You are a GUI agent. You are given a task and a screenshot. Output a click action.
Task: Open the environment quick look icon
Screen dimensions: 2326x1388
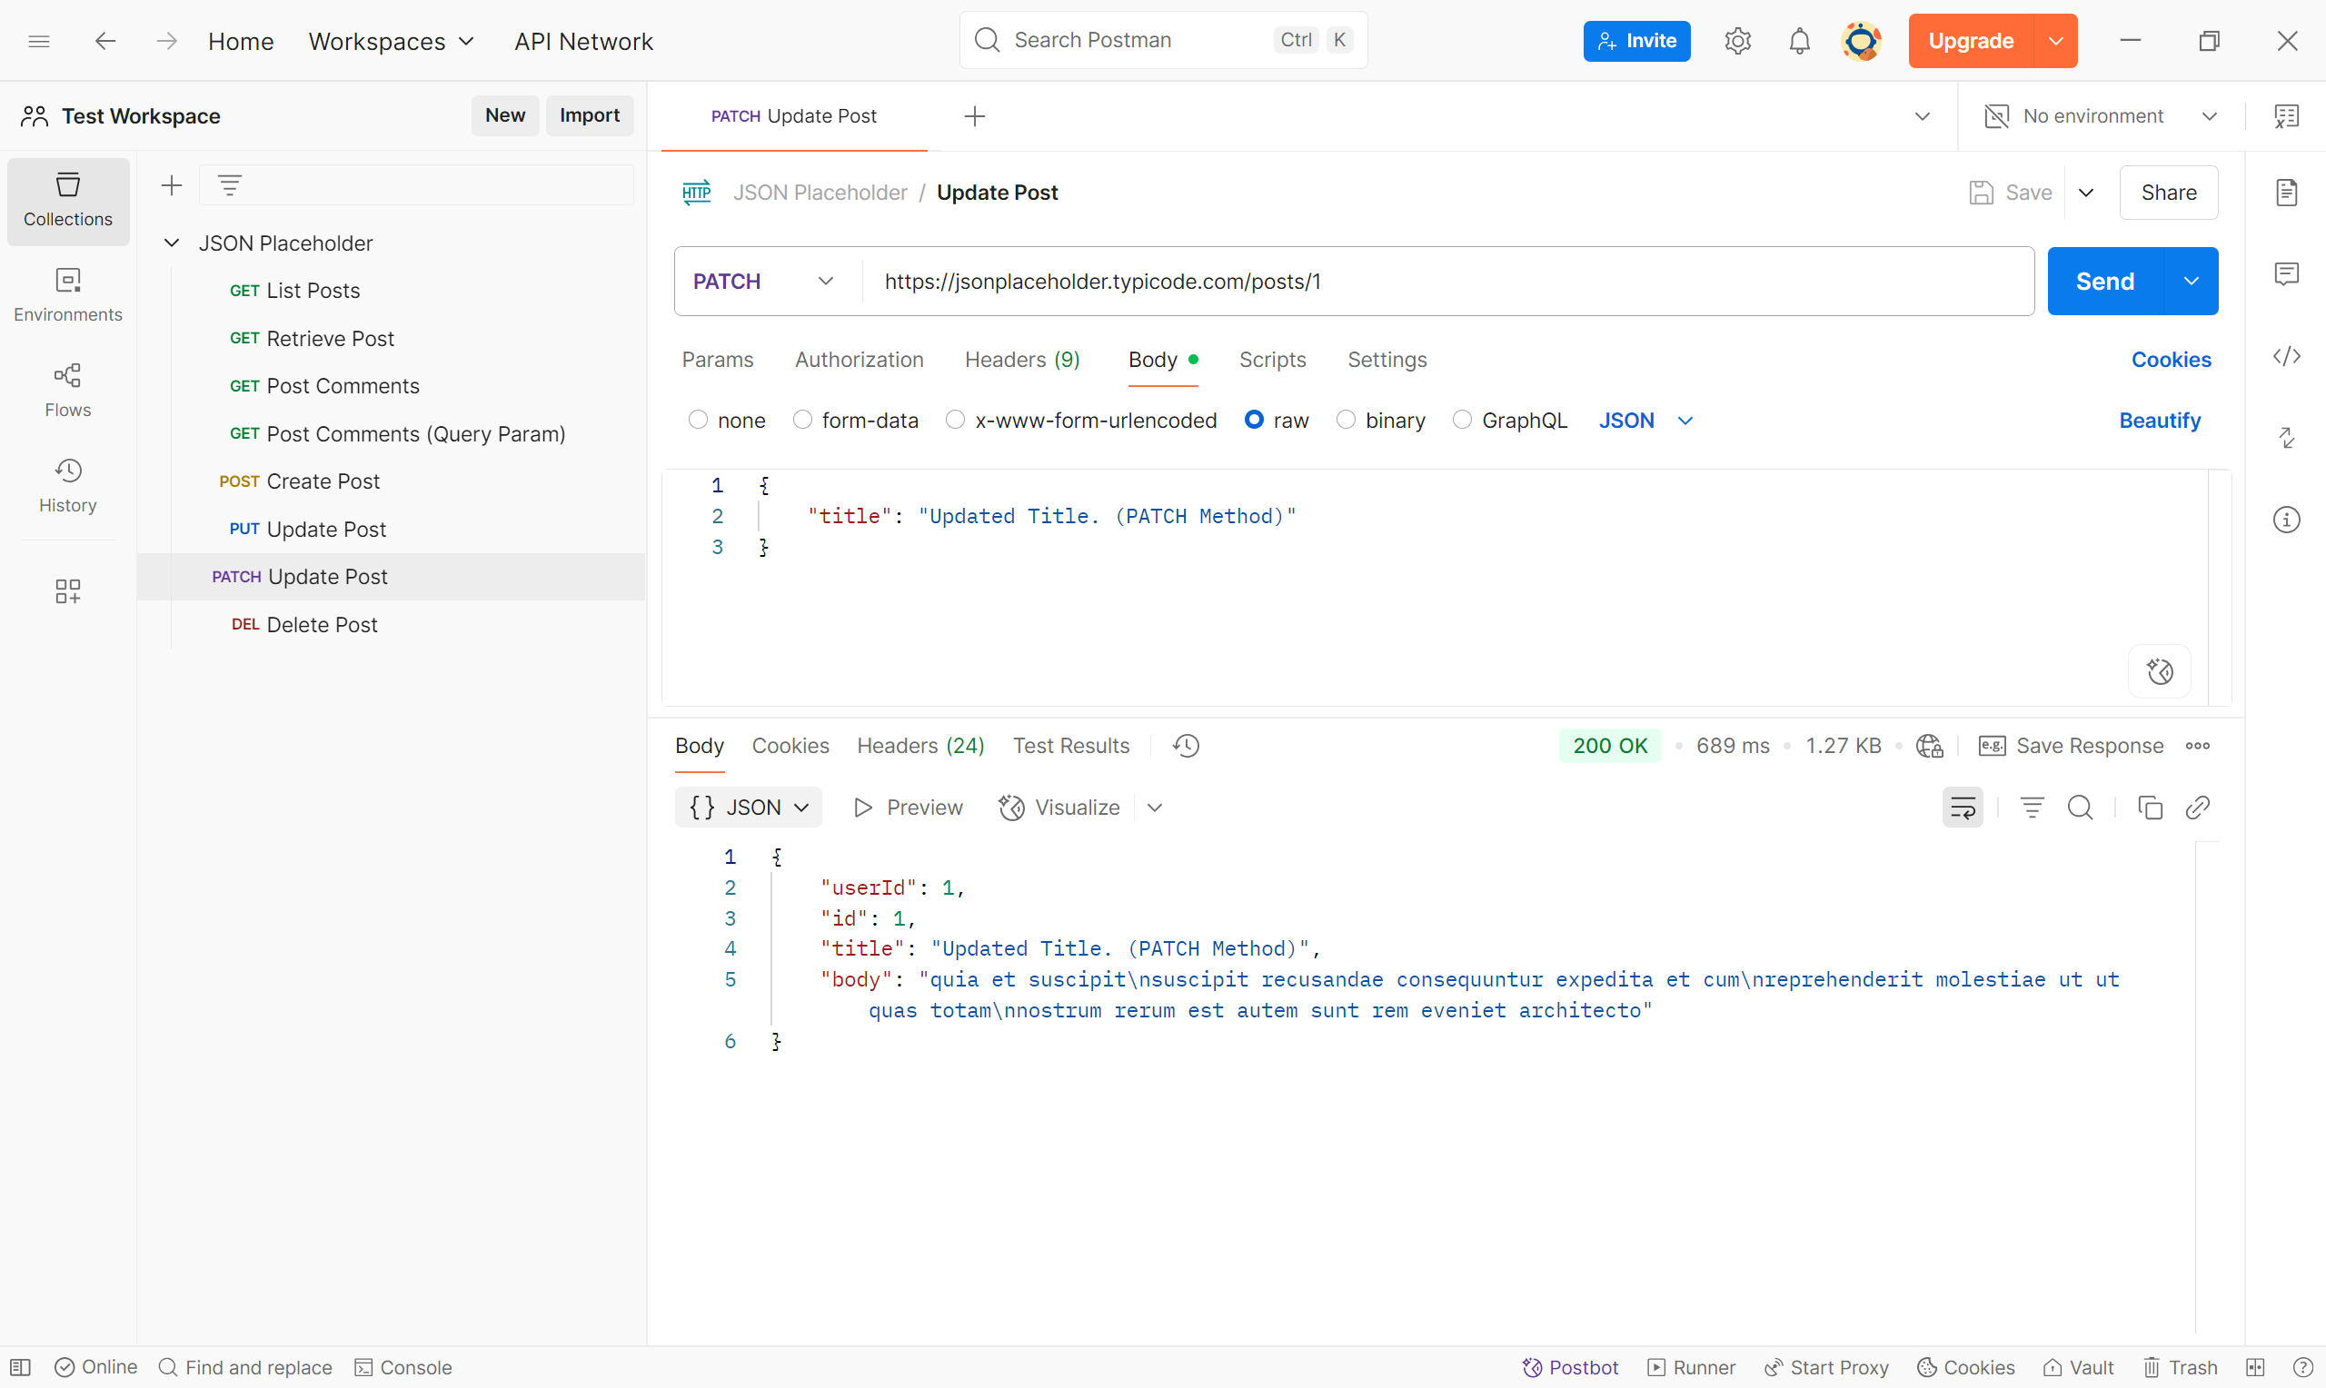click(x=2286, y=116)
